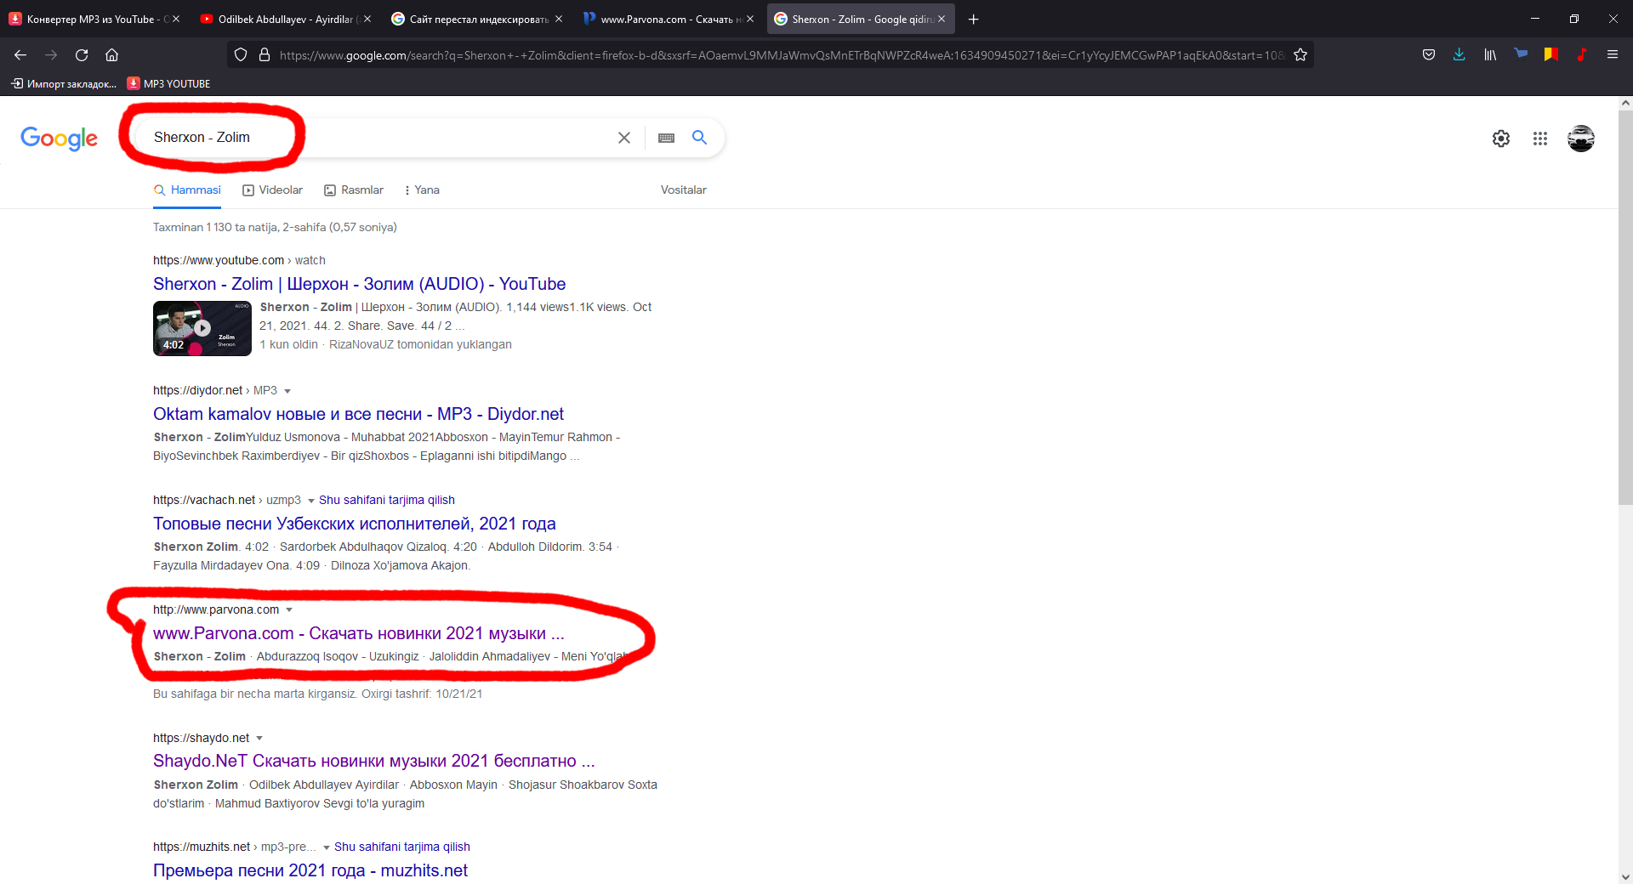Reload the page with the refresh icon
1633x884 pixels.
82,55
